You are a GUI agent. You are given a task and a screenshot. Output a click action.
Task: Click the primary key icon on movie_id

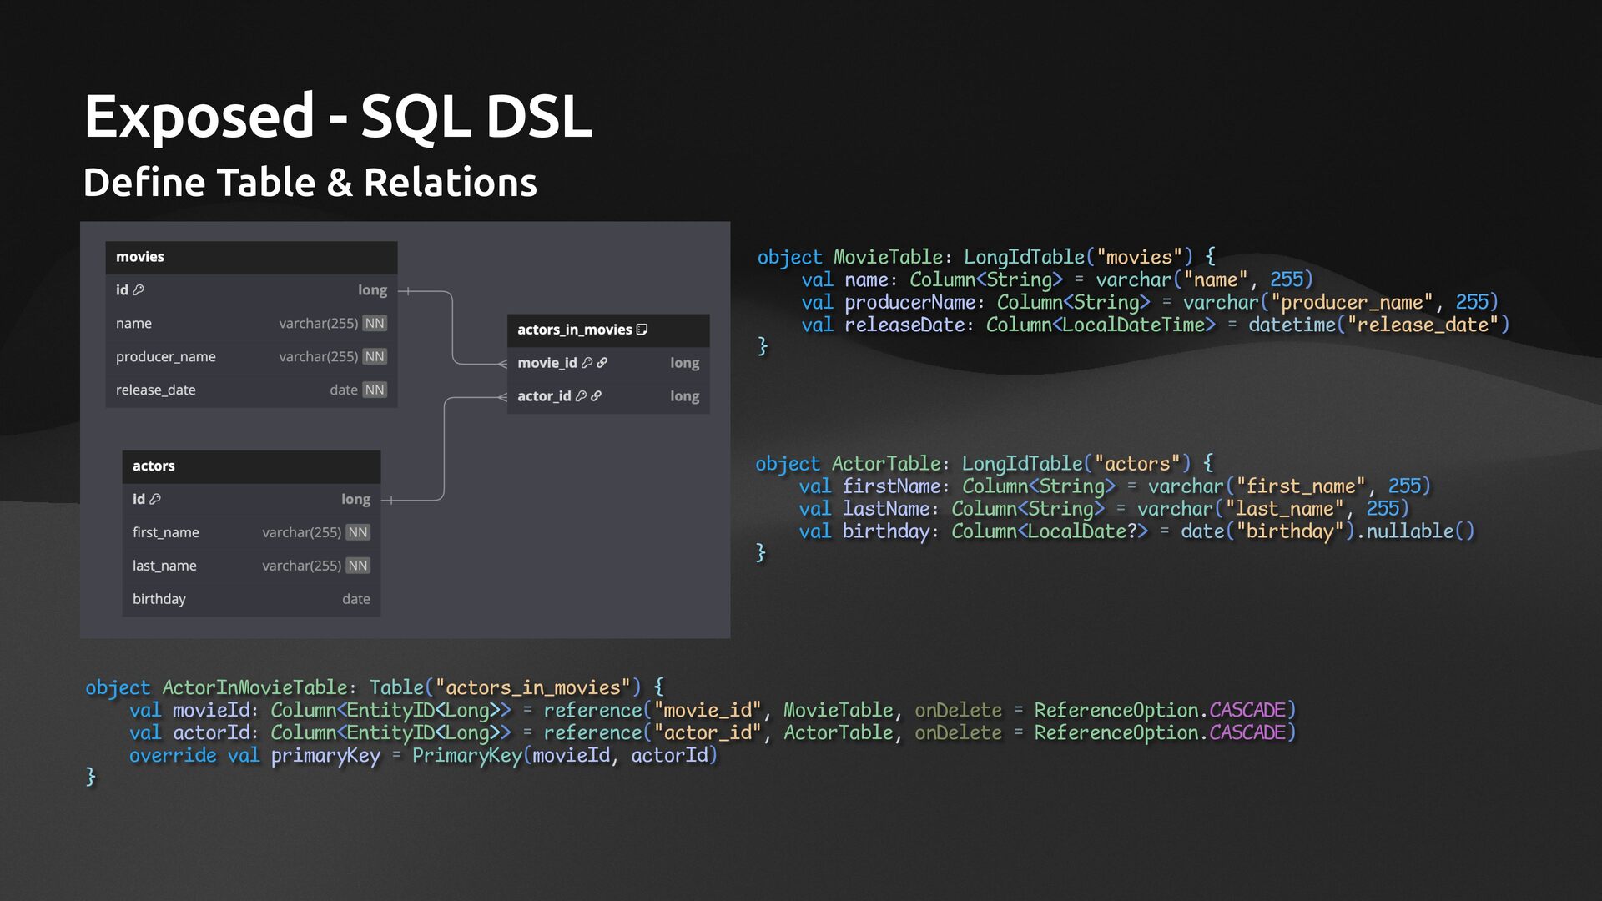[587, 363]
